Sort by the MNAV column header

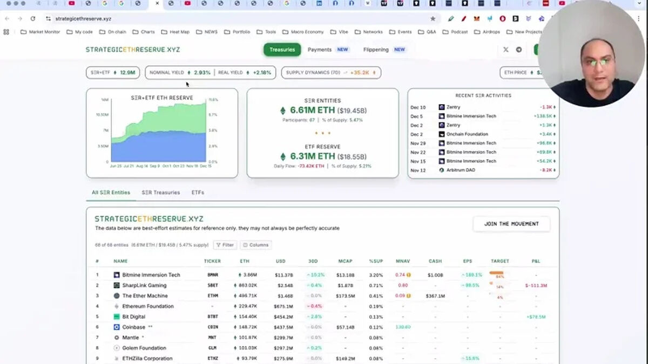[403, 261]
